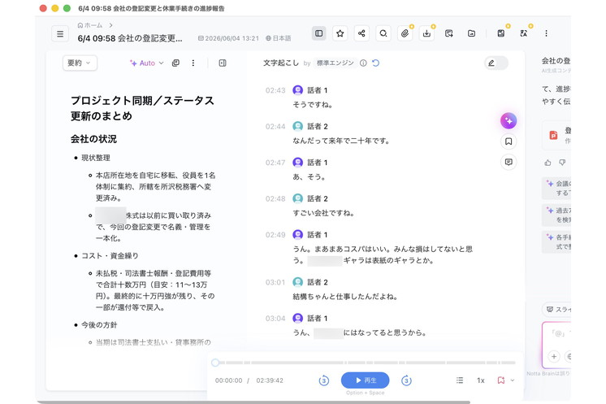Select speaker 話者 1 at 02:43

click(x=318, y=90)
